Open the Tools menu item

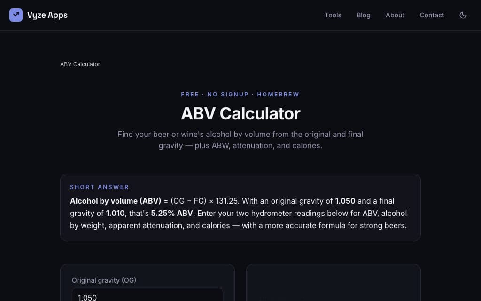click(333, 15)
